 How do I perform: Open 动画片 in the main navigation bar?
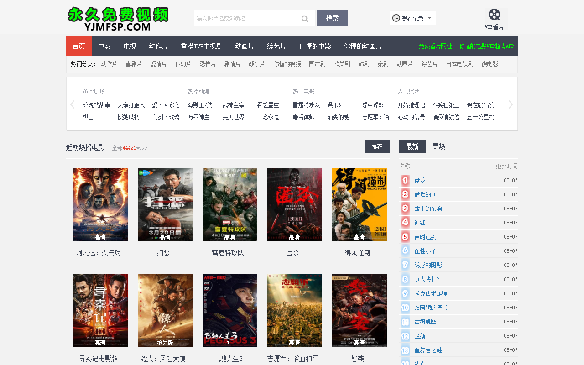pyautogui.click(x=245, y=46)
